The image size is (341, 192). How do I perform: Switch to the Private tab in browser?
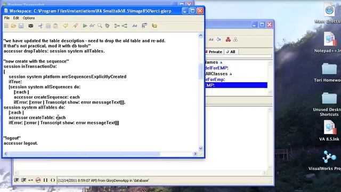(214, 52)
